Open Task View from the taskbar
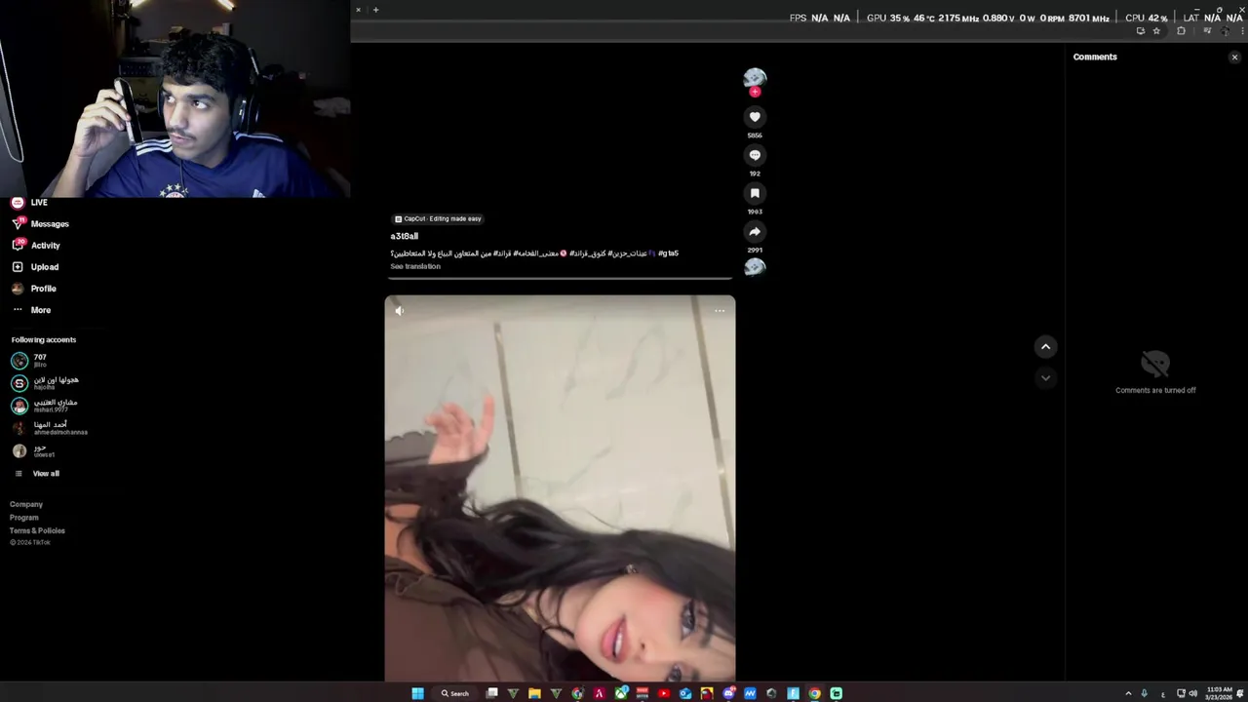This screenshot has height=702, width=1248. click(x=491, y=693)
